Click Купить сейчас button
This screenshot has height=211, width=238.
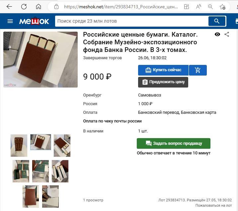click(163, 70)
